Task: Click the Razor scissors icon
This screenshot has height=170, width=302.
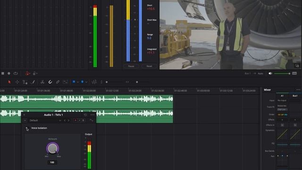Action: [42, 82]
